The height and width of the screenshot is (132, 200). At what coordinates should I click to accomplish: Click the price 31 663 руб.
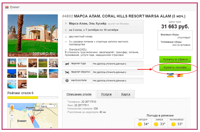pyautogui.click(x=175, y=27)
